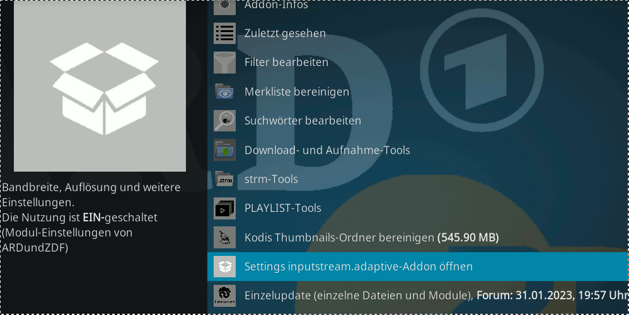The height and width of the screenshot is (315, 629).
Task: Select Settings inputstream.adaptive-Addon öffnen
Action: coord(418,267)
